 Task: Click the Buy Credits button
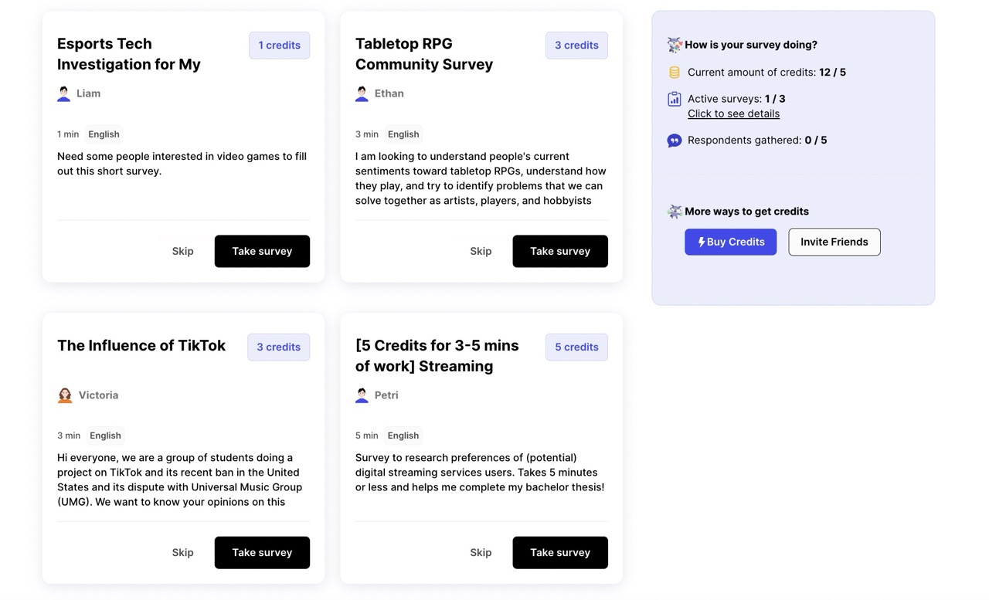[x=730, y=242]
